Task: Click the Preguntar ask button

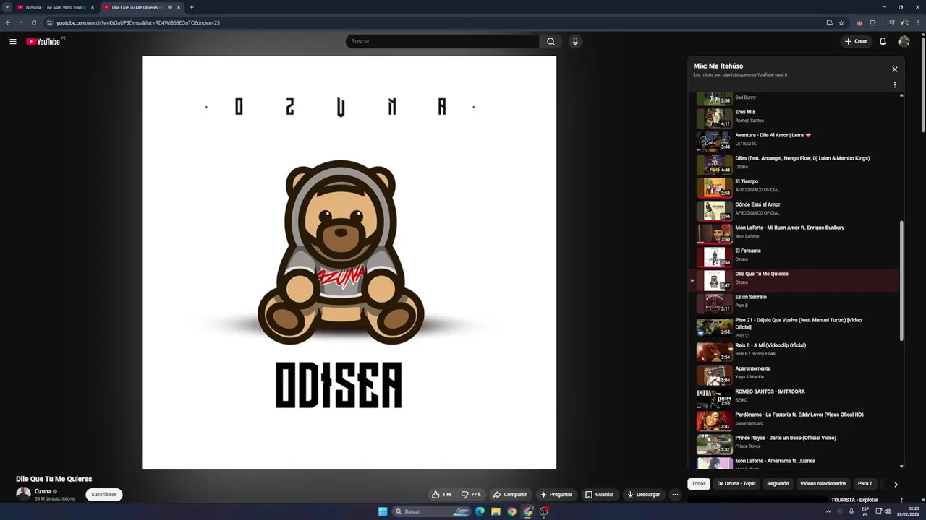Action: pos(556,495)
